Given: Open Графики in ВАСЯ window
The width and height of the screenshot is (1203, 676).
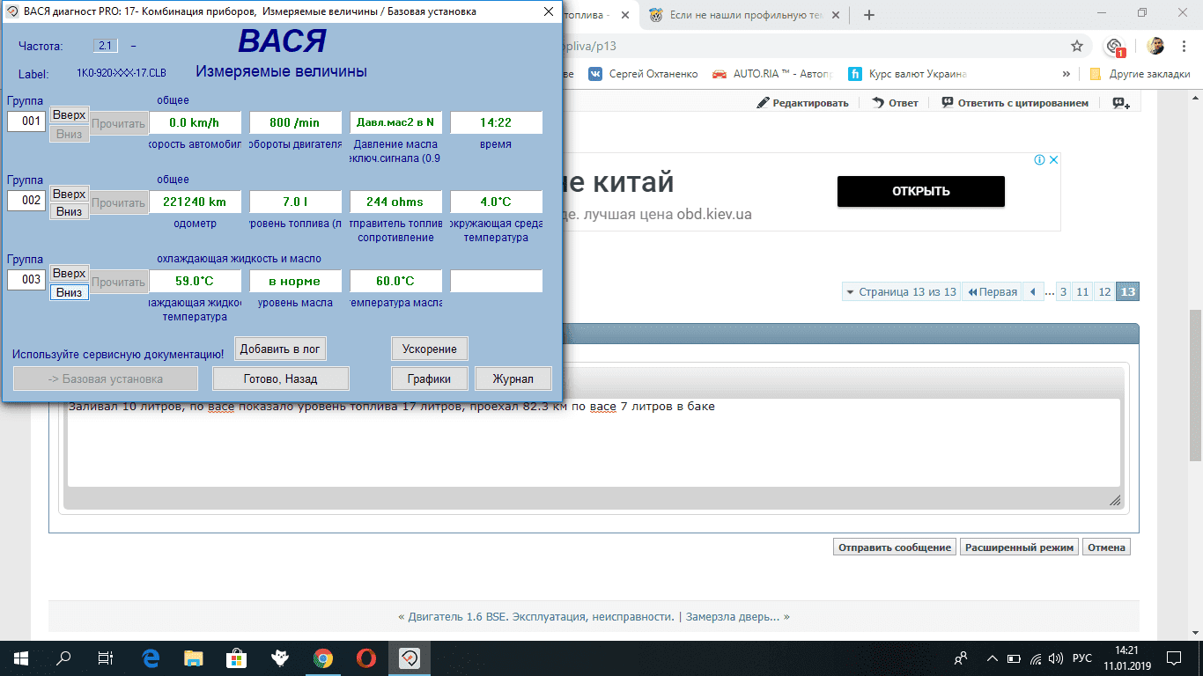Looking at the screenshot, I should point(430,378).
